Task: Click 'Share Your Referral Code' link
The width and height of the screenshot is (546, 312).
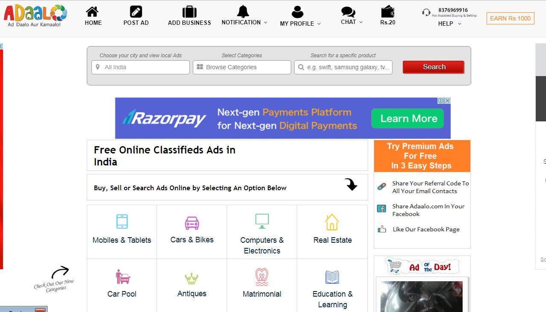Action: [x=431, y=187]
